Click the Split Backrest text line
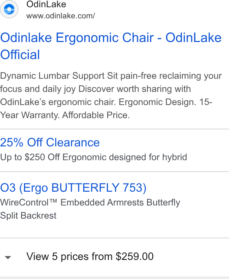 point(28,215)
